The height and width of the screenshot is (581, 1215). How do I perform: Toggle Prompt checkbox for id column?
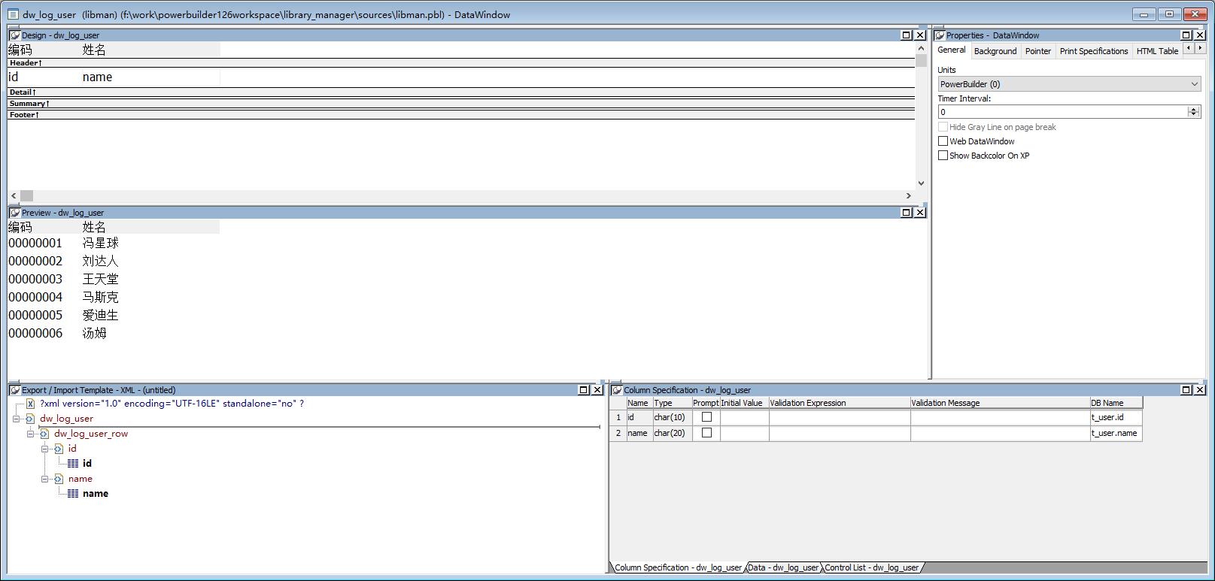point(706,417)
